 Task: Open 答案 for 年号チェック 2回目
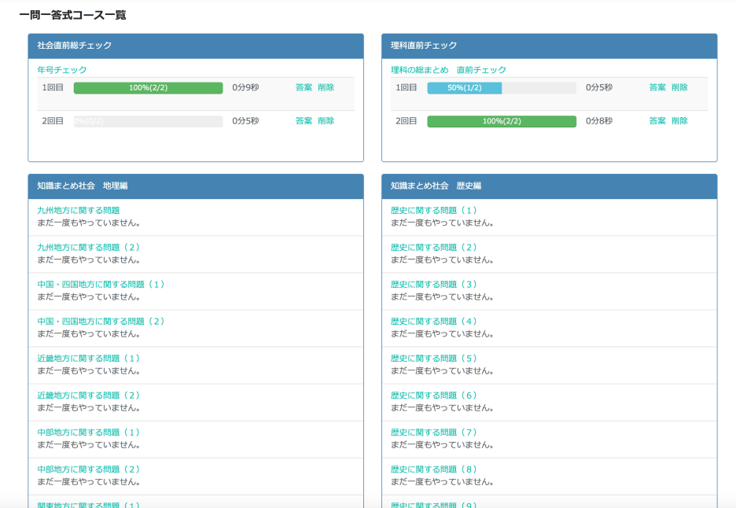tap(304, 120)
